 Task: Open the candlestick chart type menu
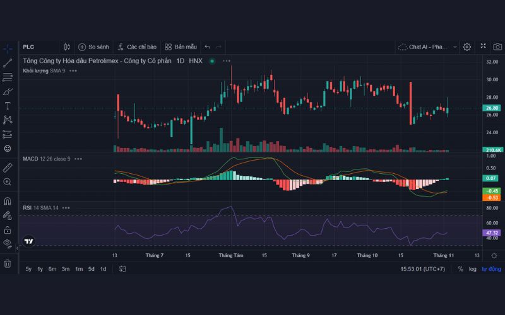click(x=68, y=47)
